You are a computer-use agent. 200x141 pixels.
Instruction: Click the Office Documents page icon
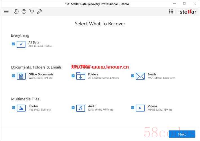[21, 76]
